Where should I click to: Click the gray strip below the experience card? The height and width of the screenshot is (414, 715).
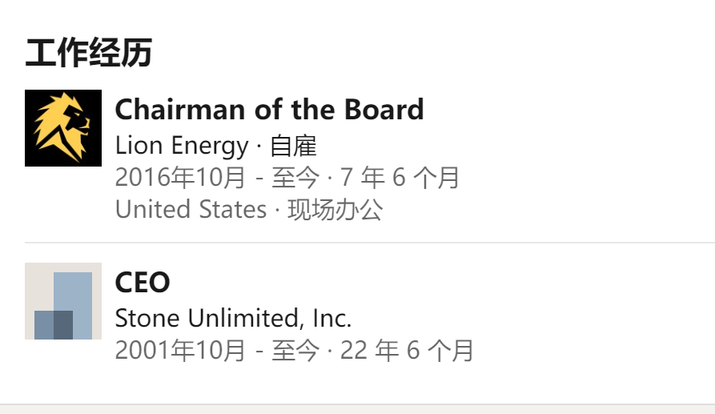pyautogui.click(x=357, y=409)
